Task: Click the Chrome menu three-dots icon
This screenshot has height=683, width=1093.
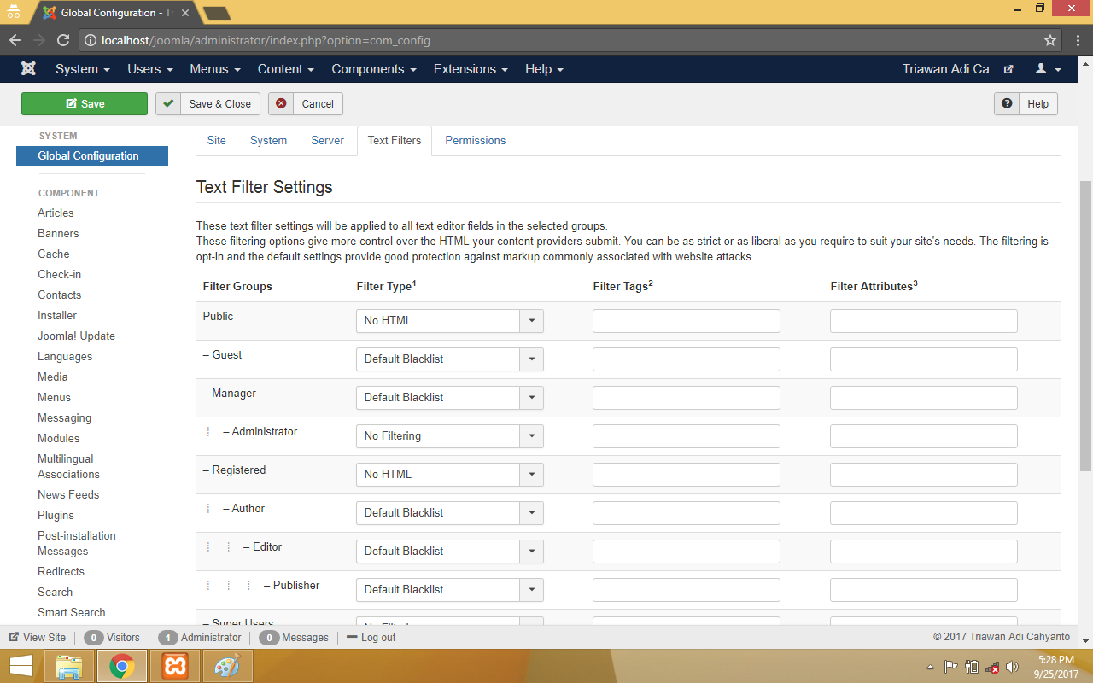Action: [1077, 40]
